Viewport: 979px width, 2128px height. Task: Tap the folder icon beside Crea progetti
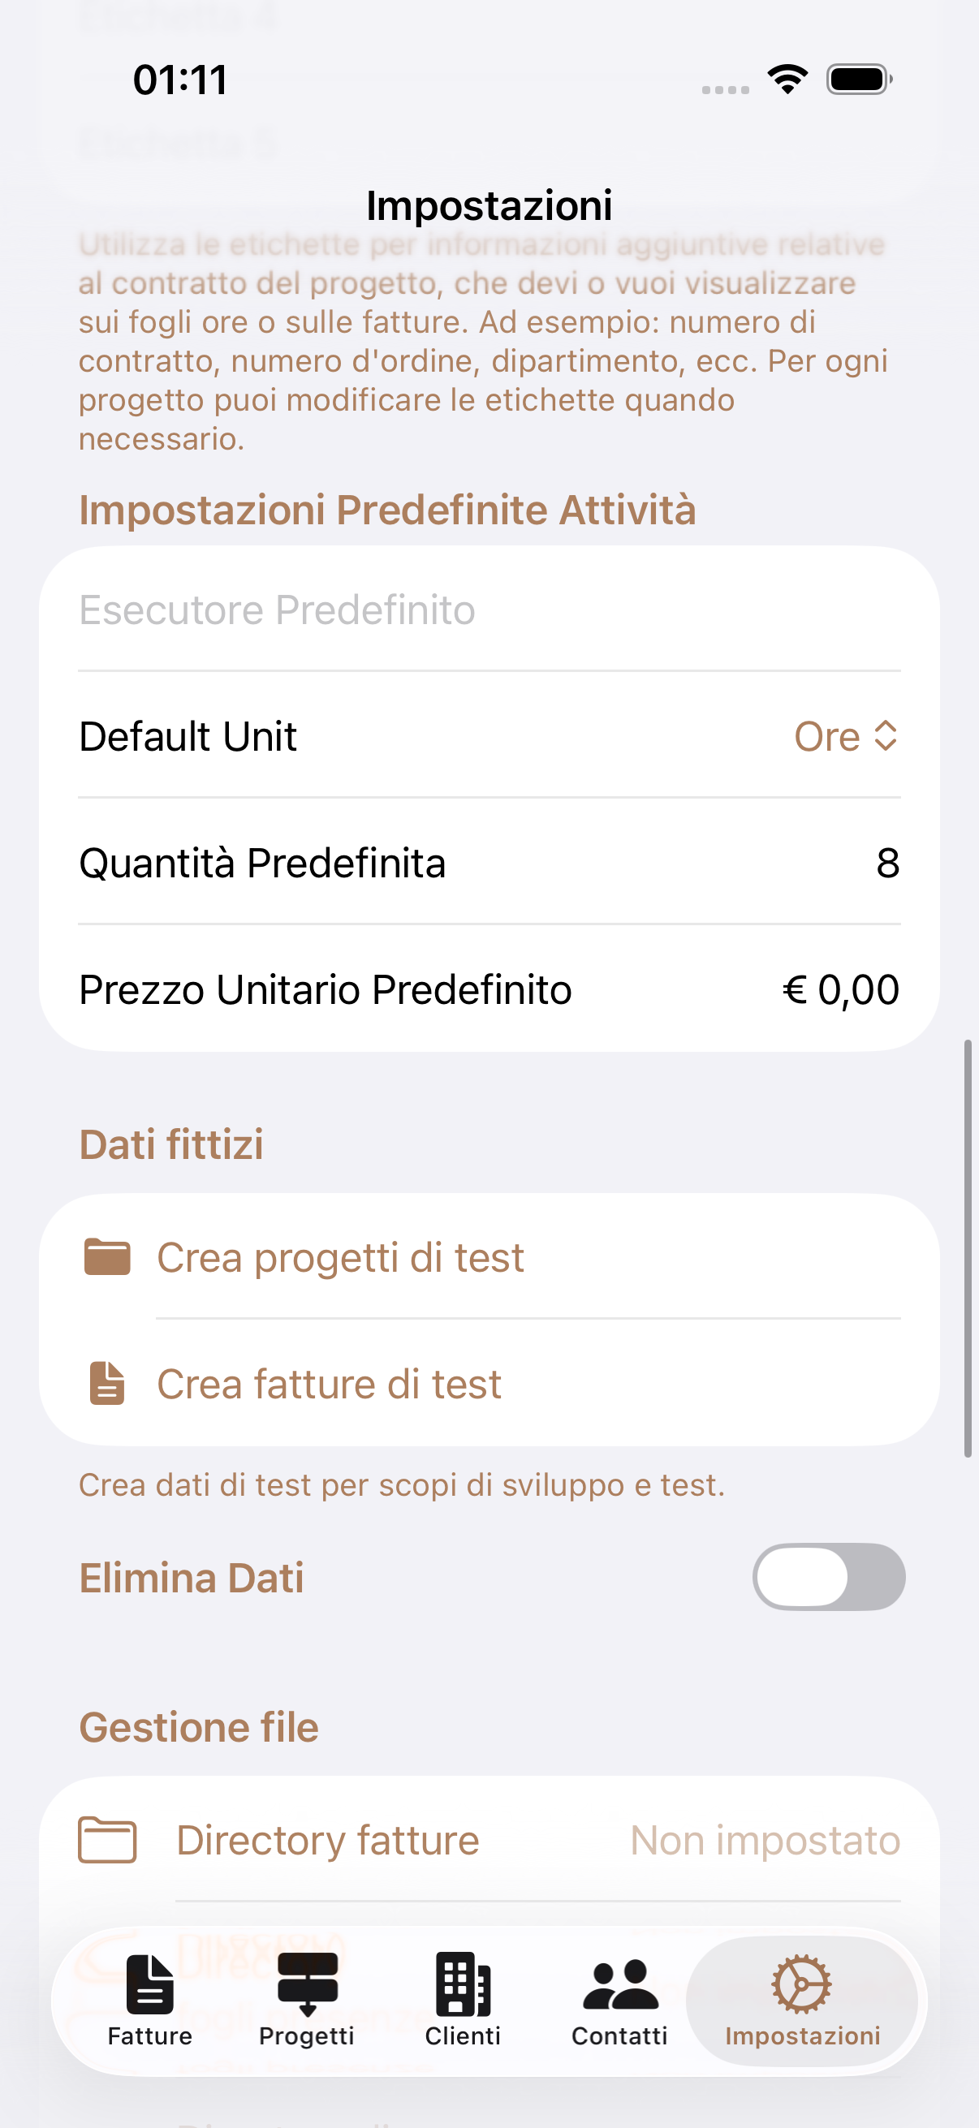pyautogui.click(x=107, y=1257)
